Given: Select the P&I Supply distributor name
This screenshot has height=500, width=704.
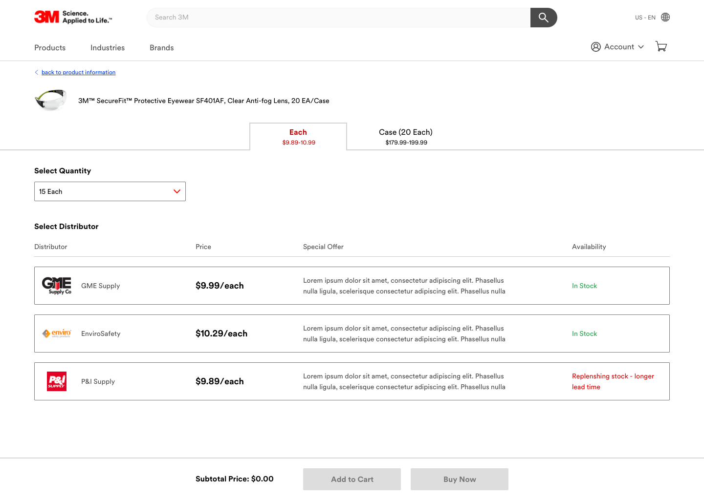Looking at the screenshot, I should [x=98, y=382].
